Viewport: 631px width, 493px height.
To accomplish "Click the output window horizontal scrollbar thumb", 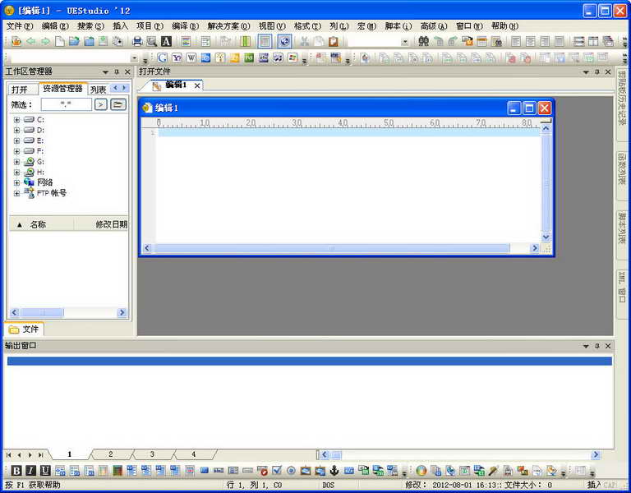I will 335,455.
